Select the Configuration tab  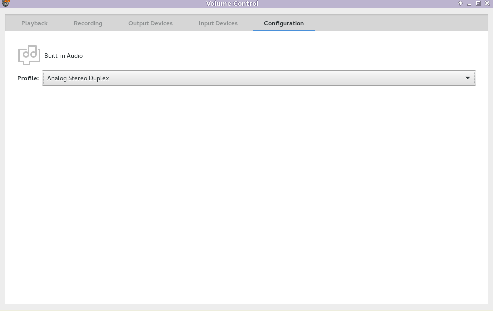[284, 23]
